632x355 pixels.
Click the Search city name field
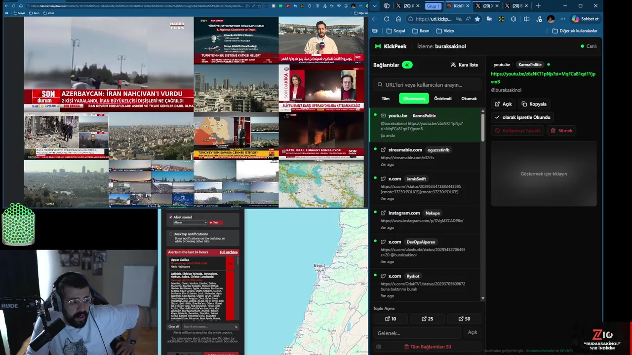[x=210, y=326]
